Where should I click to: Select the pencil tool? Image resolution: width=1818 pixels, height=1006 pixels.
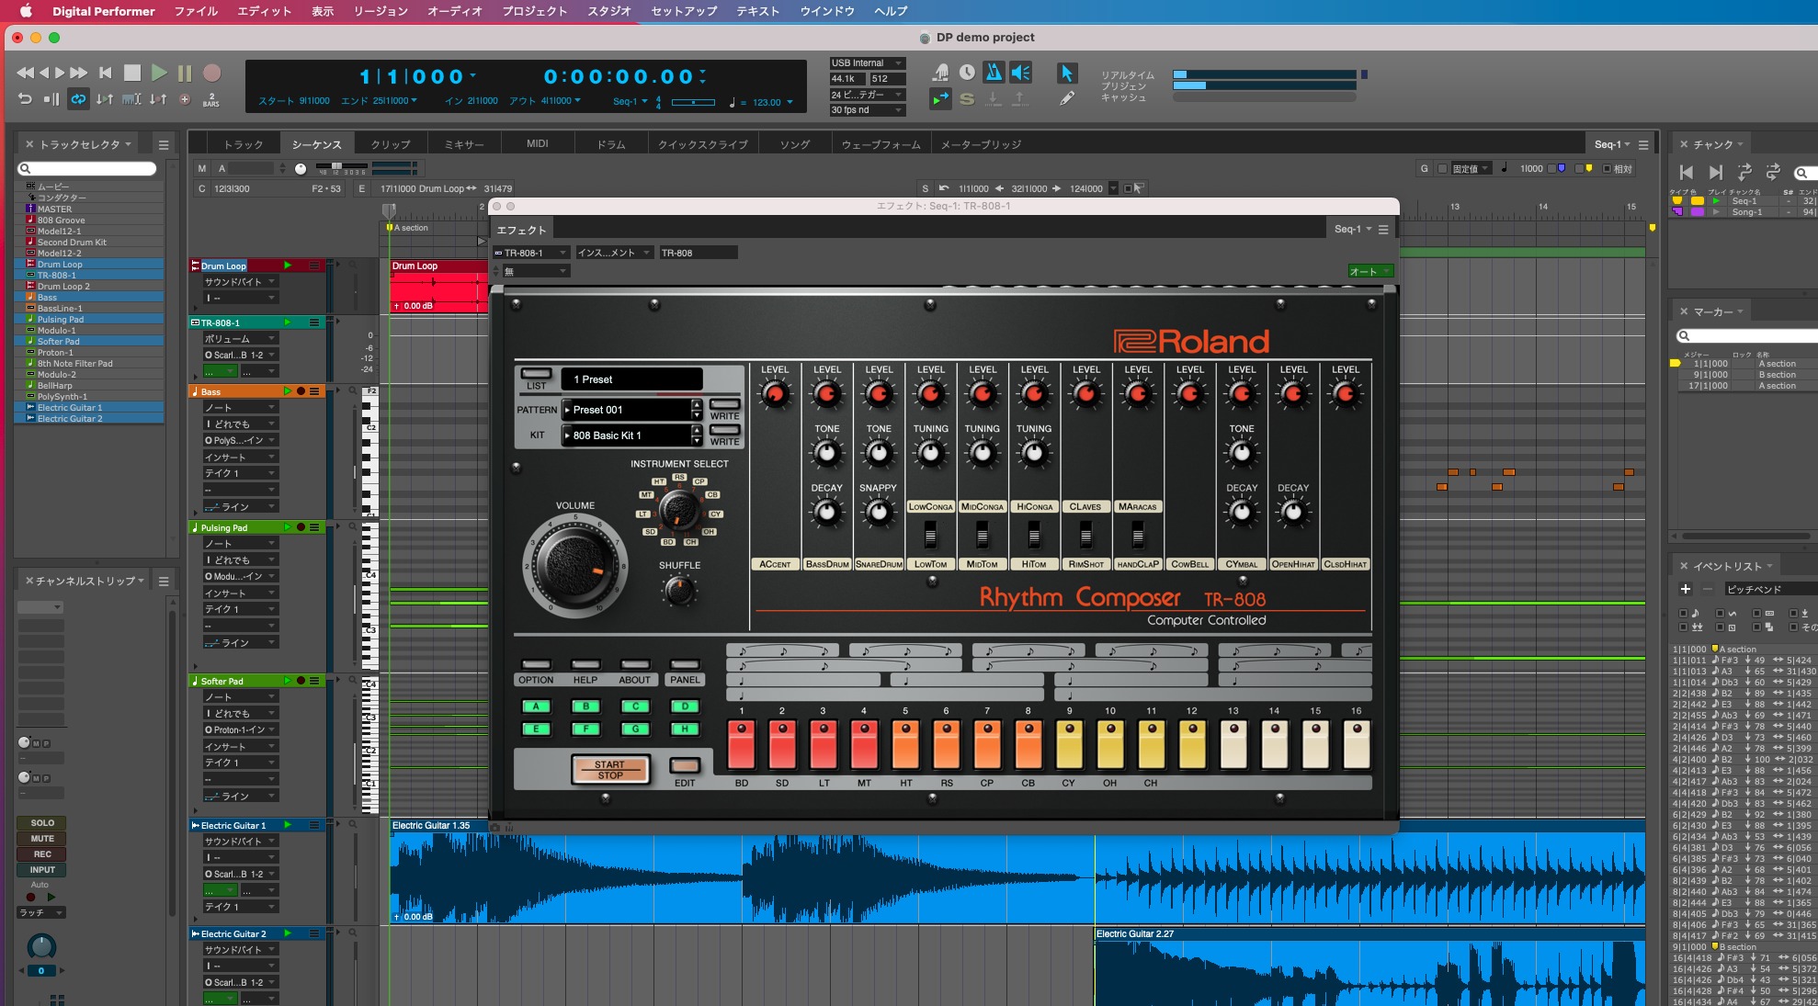[1066, 98]
